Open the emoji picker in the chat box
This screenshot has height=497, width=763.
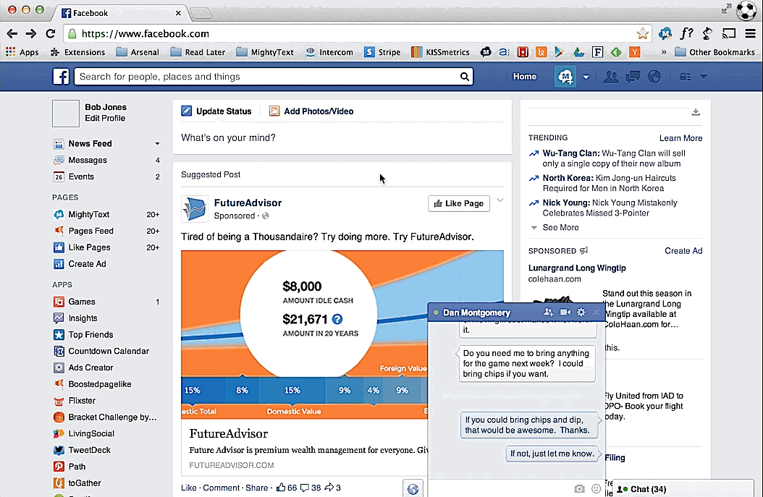click(595, 489)
